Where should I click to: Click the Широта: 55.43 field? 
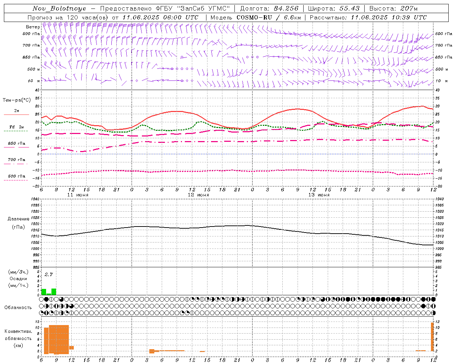[x=334, y=9]
